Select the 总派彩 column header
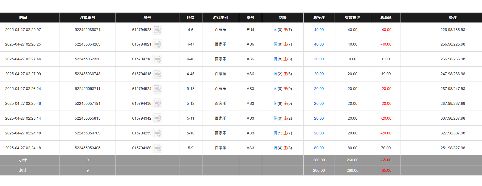This screenshot has width=482, height=186. (385, 17)
